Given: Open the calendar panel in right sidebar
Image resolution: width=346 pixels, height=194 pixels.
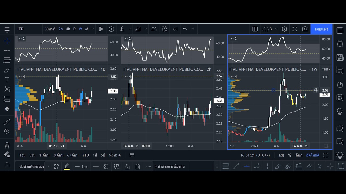Looking at the screenshot, I should [340, 98].
